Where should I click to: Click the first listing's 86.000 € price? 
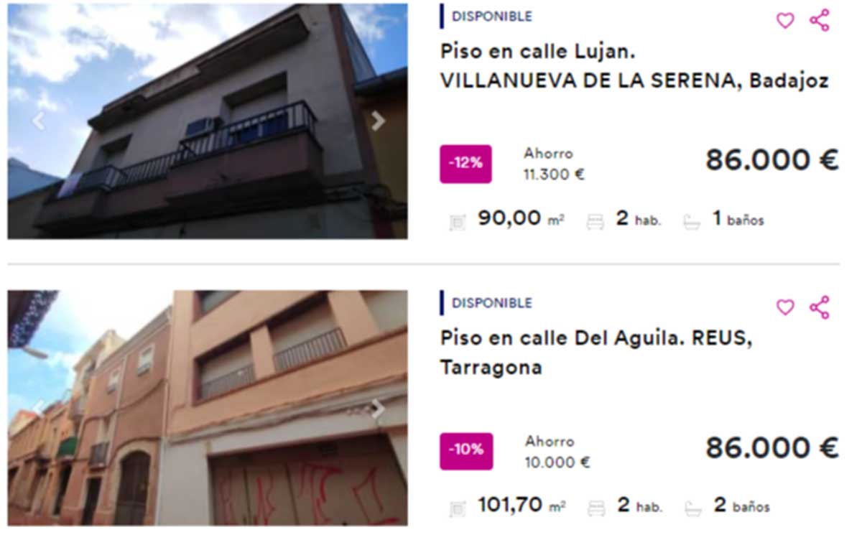[771, 160]
